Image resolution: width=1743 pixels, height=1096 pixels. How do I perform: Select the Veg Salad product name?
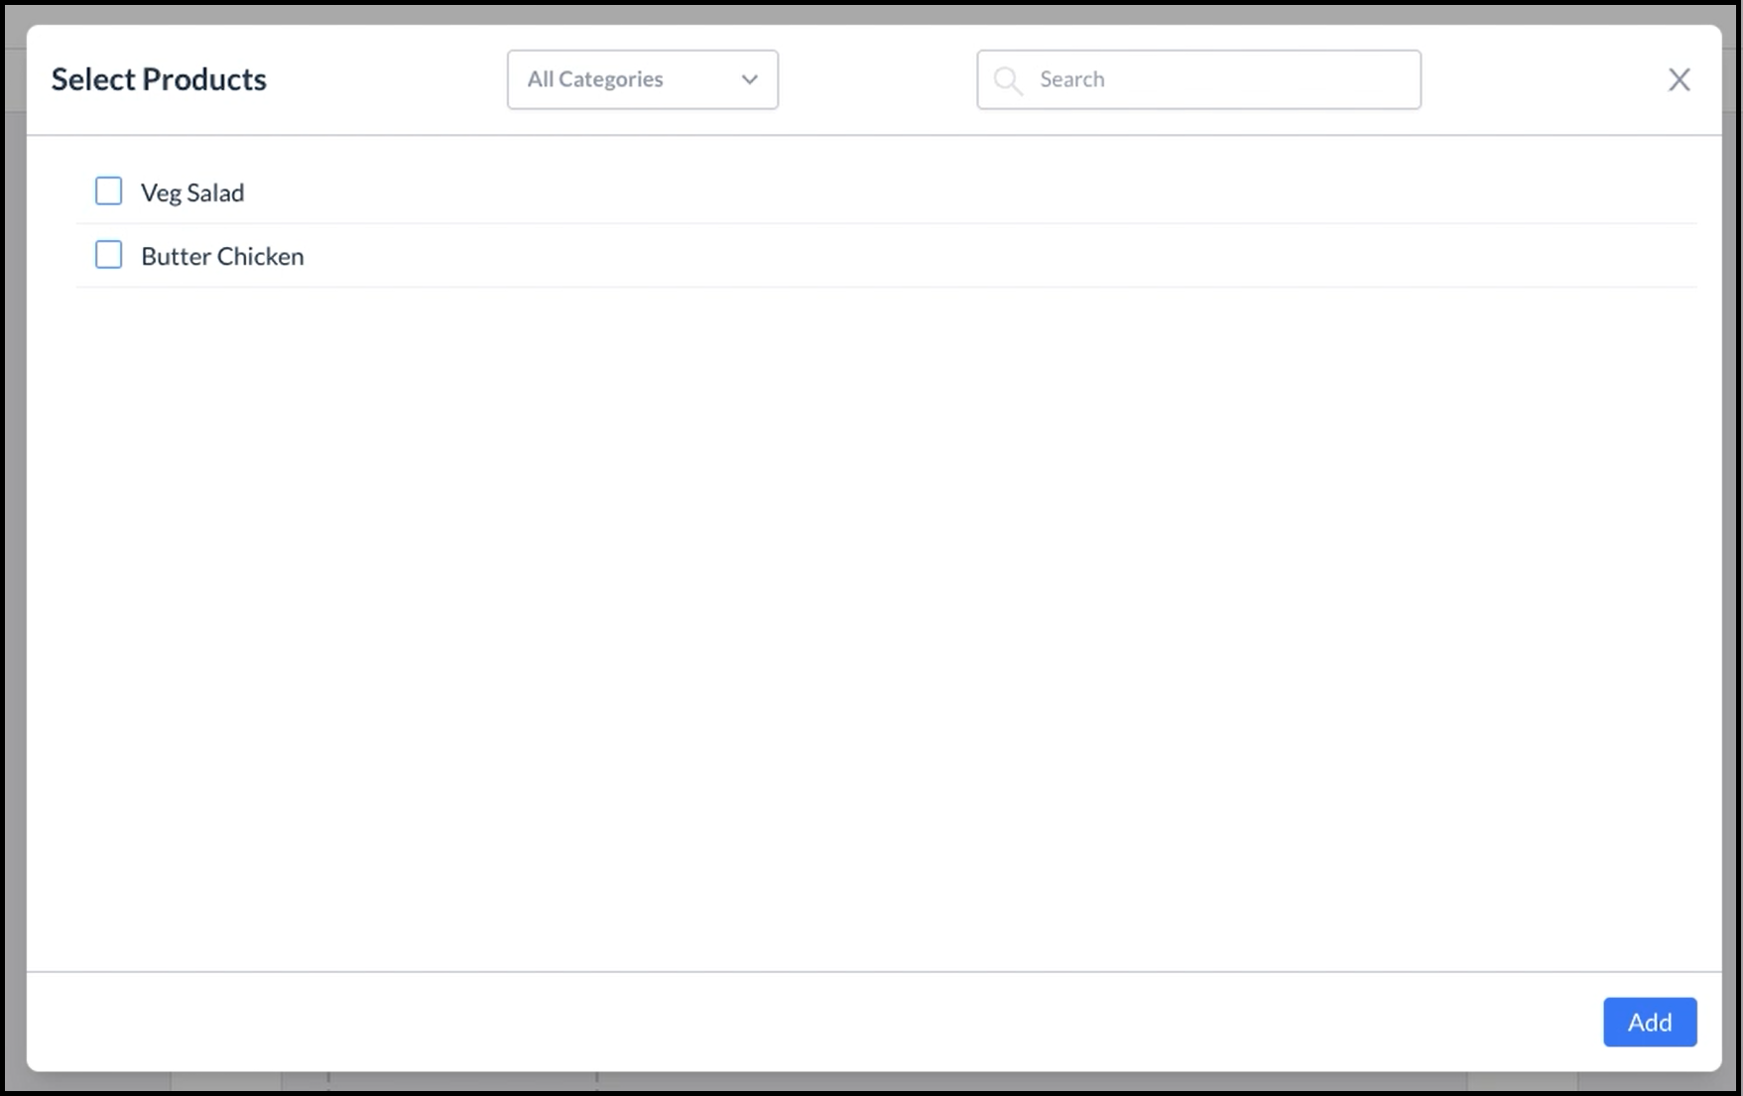coord(192,192)
